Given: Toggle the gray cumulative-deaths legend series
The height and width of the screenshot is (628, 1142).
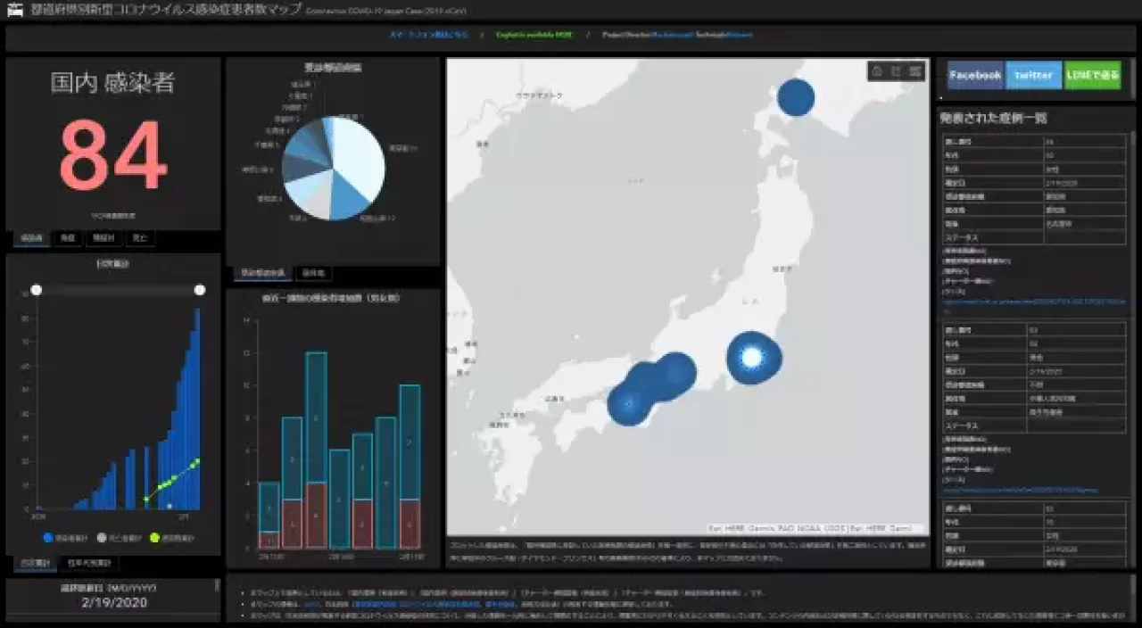Looking at the screenshot, I should (101, 538).
